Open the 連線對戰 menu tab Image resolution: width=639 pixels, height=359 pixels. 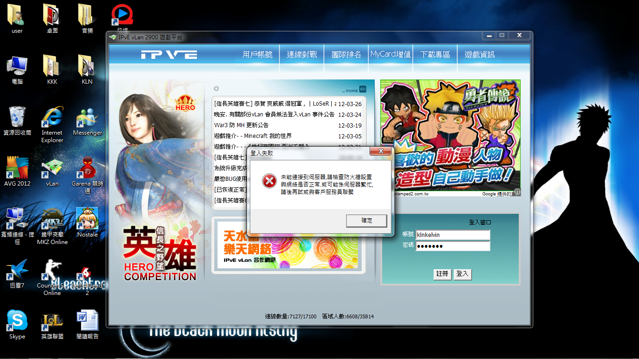pyautogui.click(x=302, y=55)
